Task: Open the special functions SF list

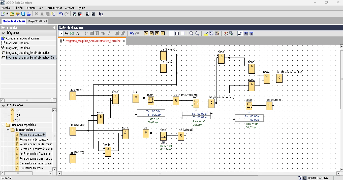Action: (x=157, y=33)
